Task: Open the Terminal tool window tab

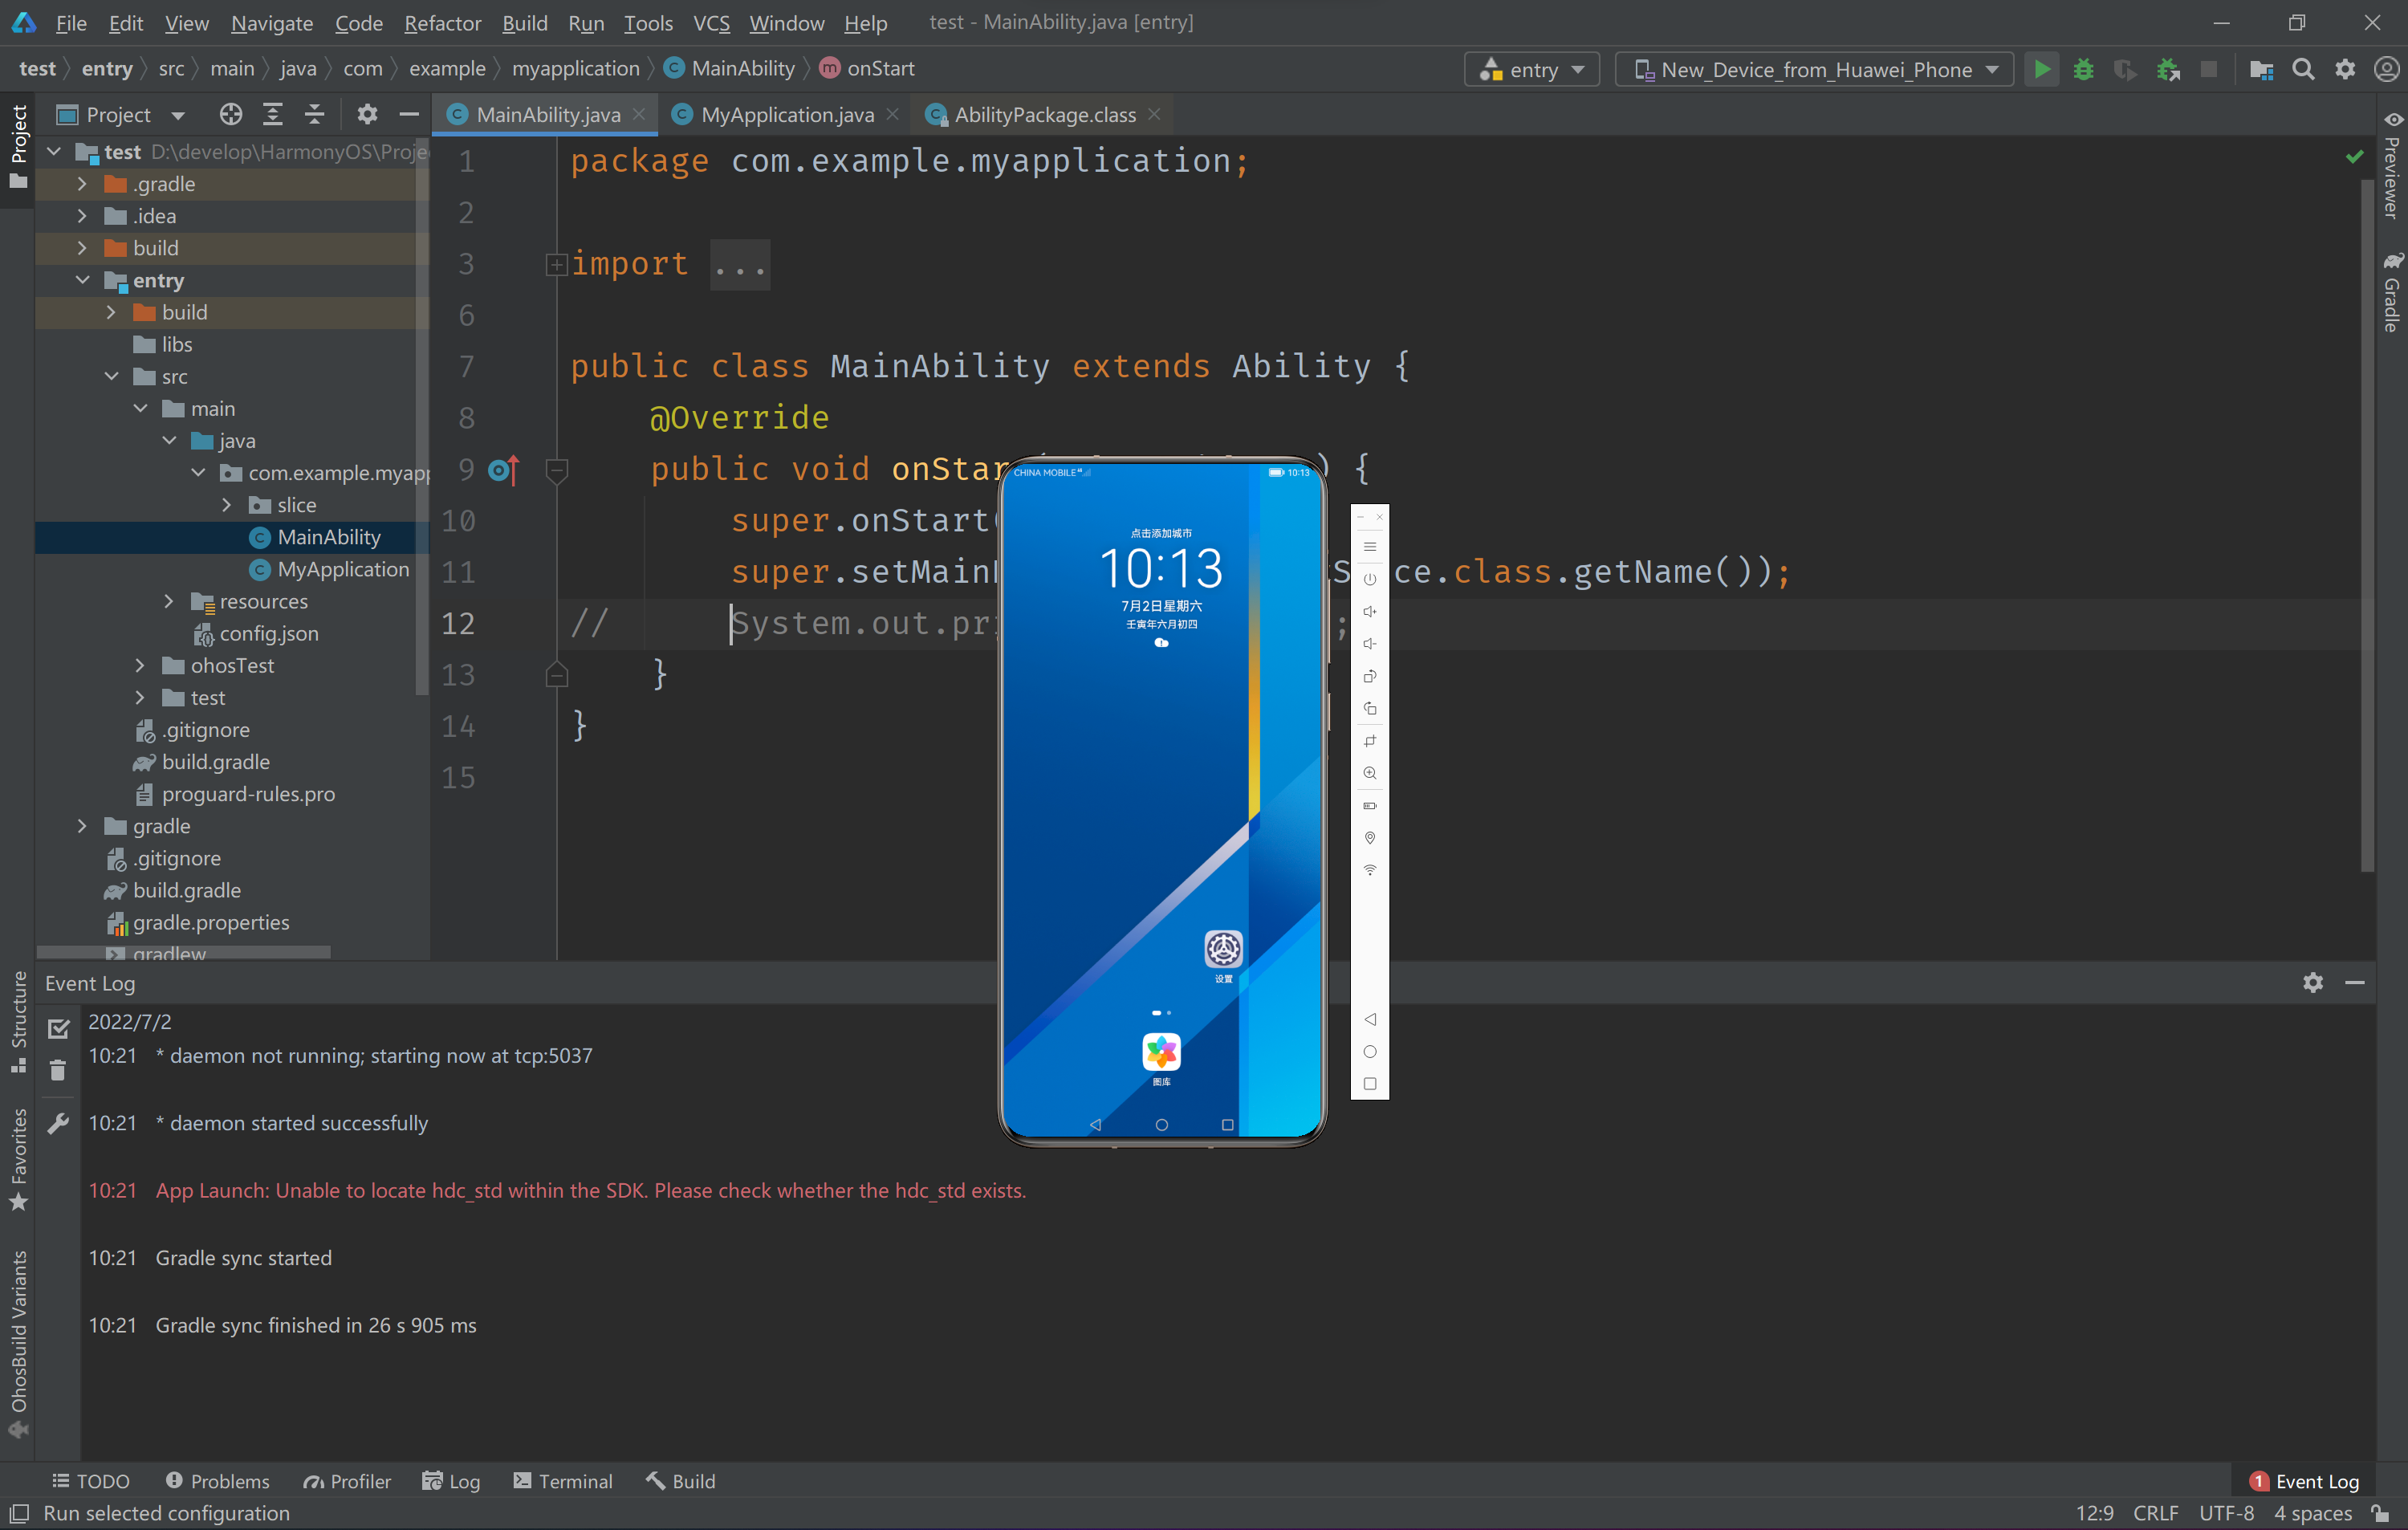Action: pyautogui.click(x=563, y=1481)
